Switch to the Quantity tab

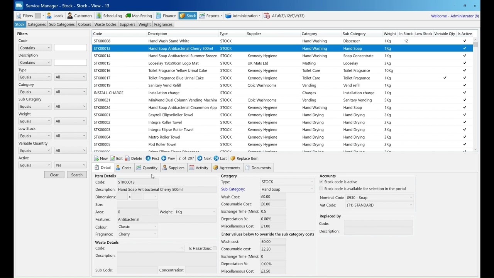point(147,168)
